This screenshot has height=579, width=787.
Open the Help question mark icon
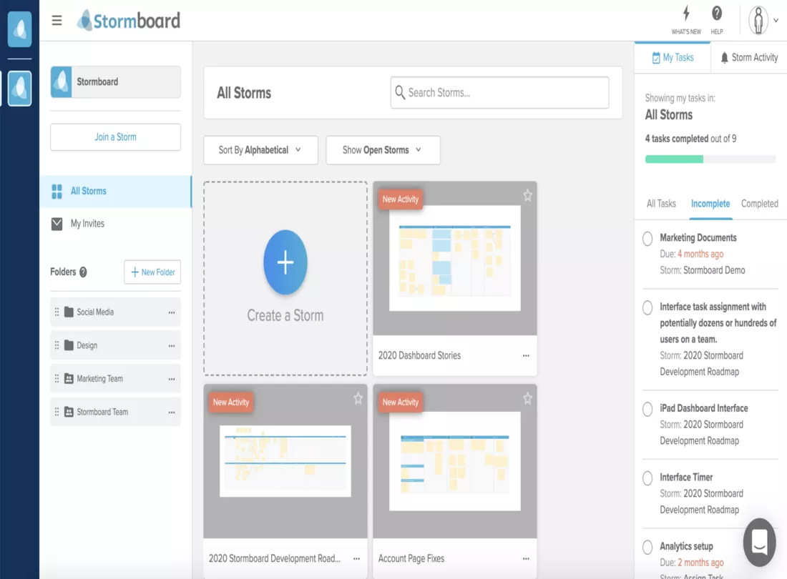[716, 14]
